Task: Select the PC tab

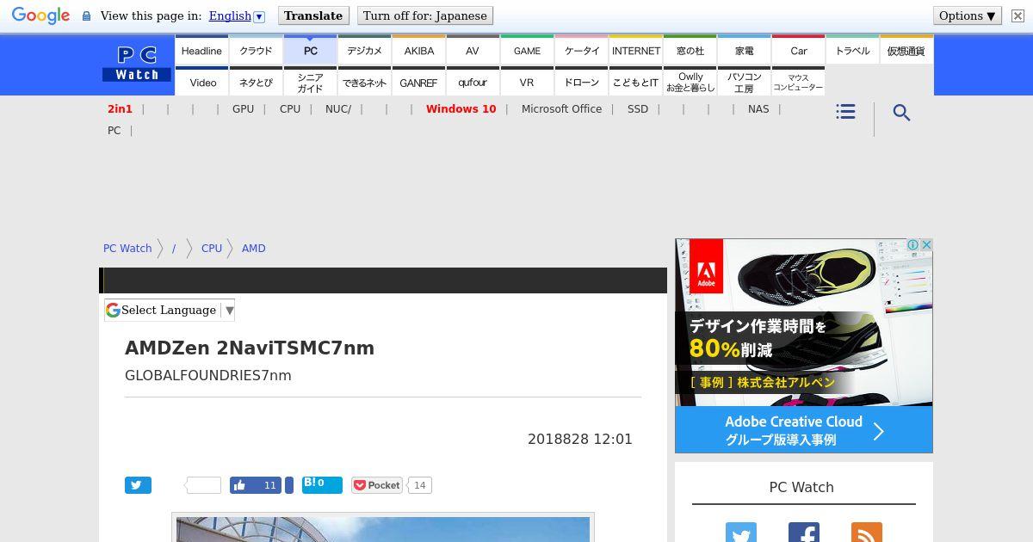Action: pyautogui.click(x=310, y=51)
